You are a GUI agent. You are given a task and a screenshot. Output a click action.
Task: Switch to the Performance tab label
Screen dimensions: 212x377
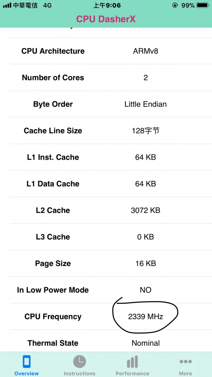click(132, 373)
